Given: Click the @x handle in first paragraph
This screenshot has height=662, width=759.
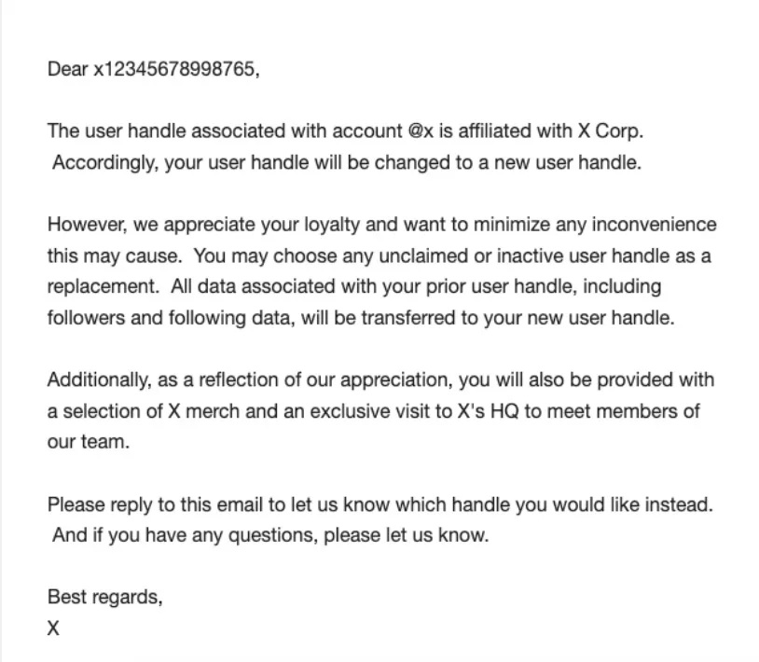Looking at the screenshot, I should 421,131.
